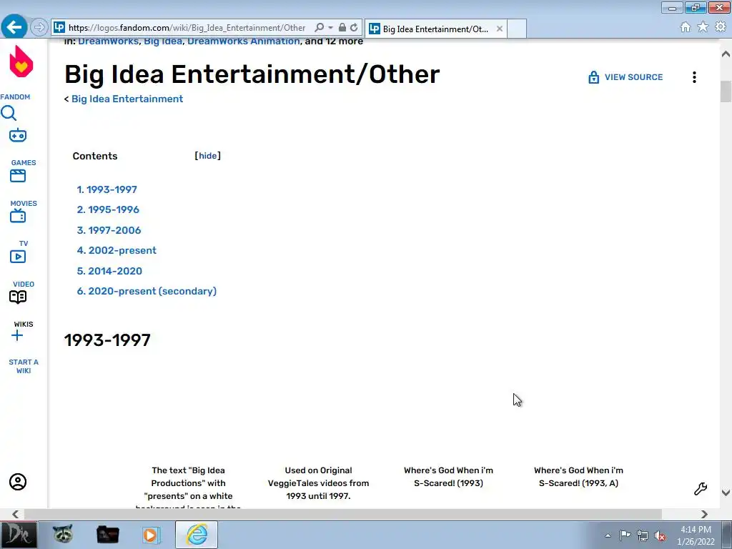
Task: Open the media player on taskbar
Action: click(151, 535)
